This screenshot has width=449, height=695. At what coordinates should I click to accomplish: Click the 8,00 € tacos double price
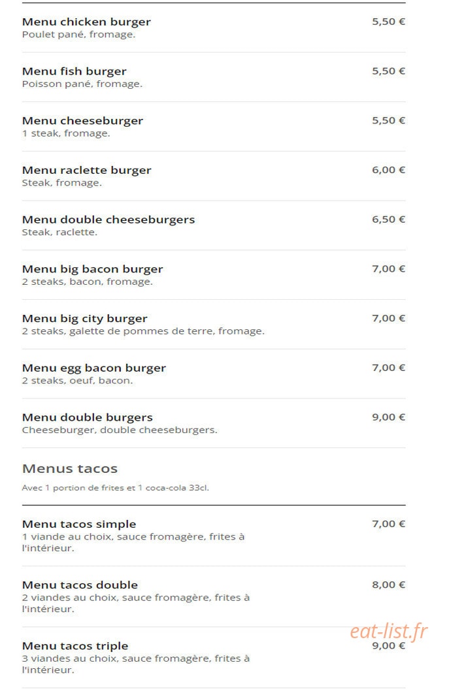coord(389,585)
